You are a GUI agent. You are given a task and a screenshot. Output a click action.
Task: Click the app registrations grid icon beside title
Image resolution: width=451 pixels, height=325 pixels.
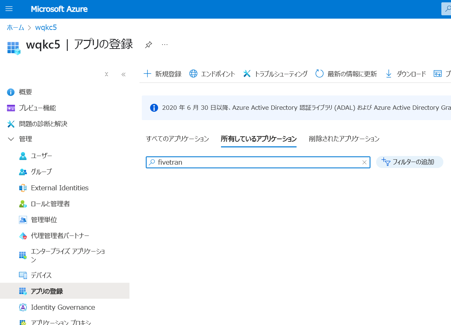point(14,48)
